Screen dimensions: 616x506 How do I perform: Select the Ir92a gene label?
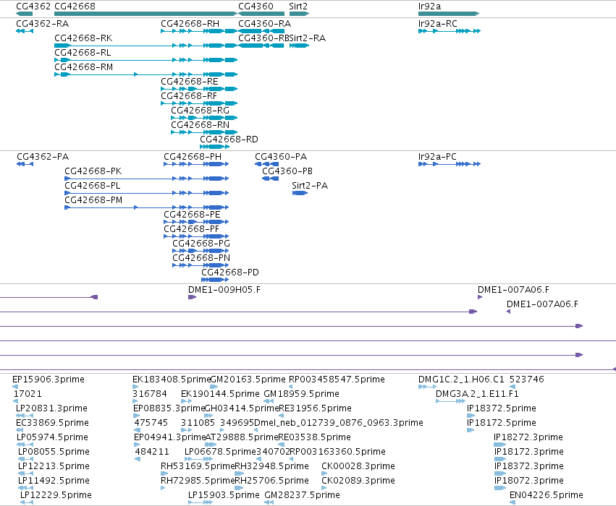[x=429, y=7]
